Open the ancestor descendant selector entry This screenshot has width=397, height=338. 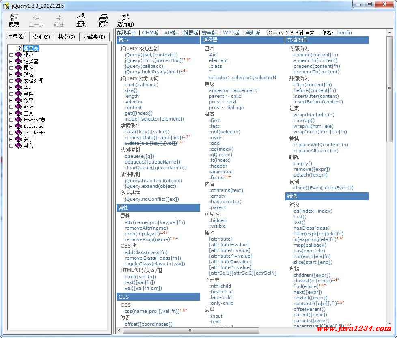coord(233,90)
